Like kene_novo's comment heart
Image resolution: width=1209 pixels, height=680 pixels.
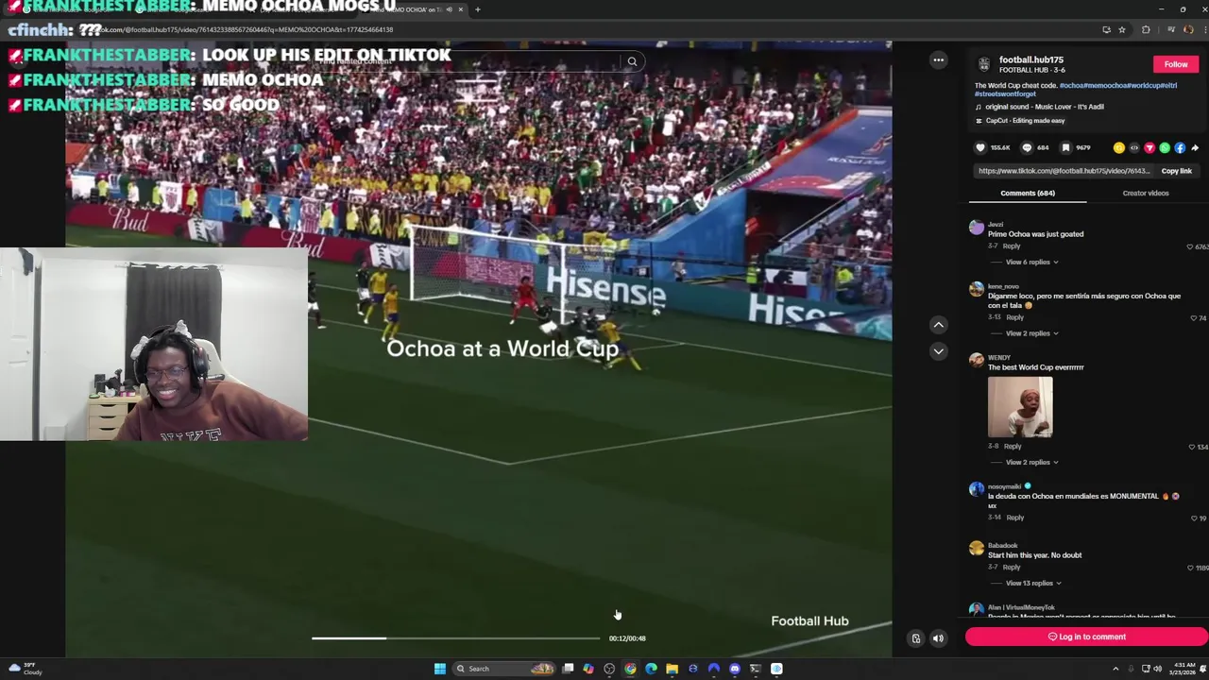1194,318
